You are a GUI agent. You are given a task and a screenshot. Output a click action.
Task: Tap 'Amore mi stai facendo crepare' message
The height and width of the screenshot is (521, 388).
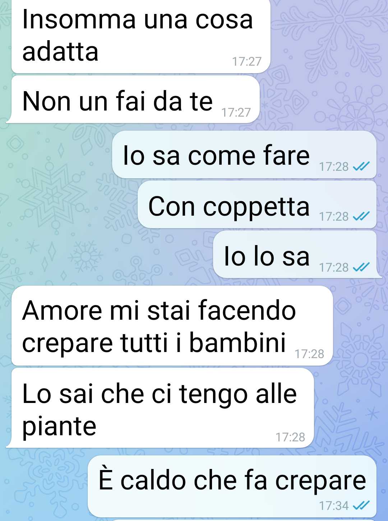point(172,326)
